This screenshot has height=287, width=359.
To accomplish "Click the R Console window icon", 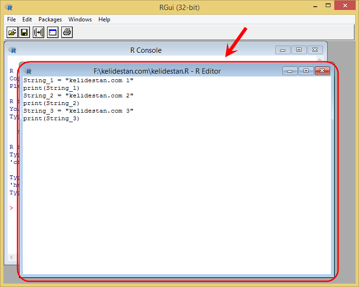I will pyautogui.click(x=12, y=50).
